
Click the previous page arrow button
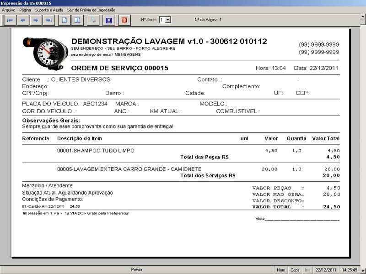(23, 20)
